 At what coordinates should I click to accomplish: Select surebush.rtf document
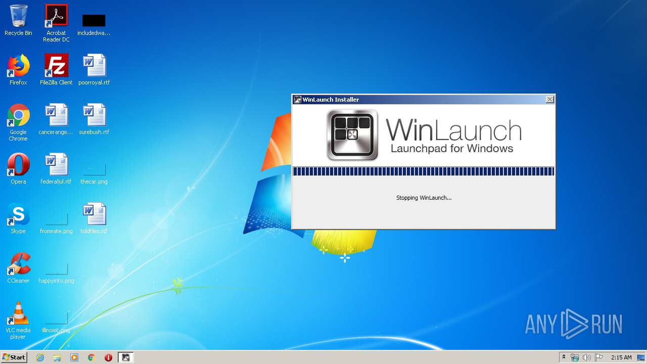point(94,119)
